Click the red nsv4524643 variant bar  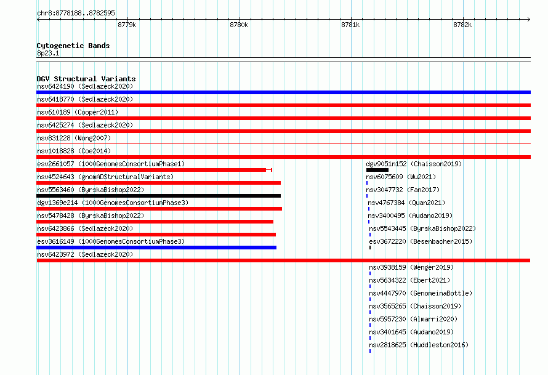tap(159, 183)
